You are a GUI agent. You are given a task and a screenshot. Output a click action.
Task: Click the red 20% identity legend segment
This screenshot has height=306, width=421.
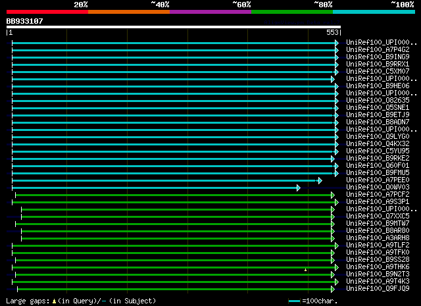point(47,12)
